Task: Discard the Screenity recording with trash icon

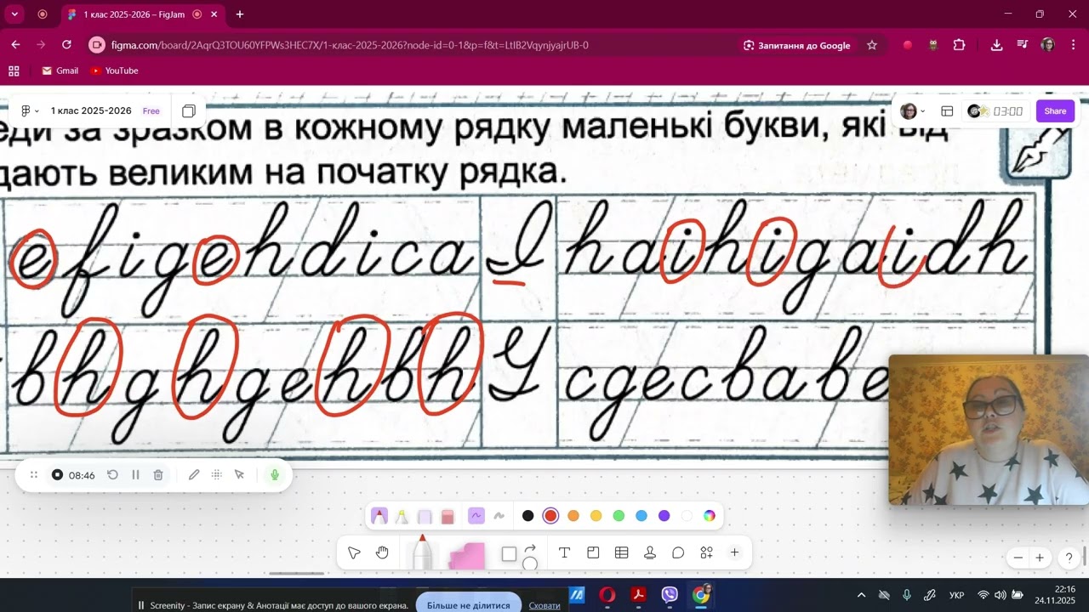Action: pos(158,475)
